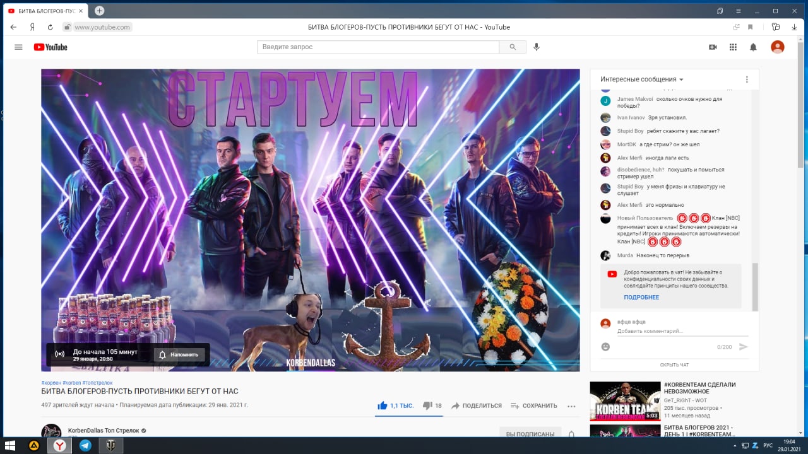Send chat message arrow icon

click(x=743, y=347)
